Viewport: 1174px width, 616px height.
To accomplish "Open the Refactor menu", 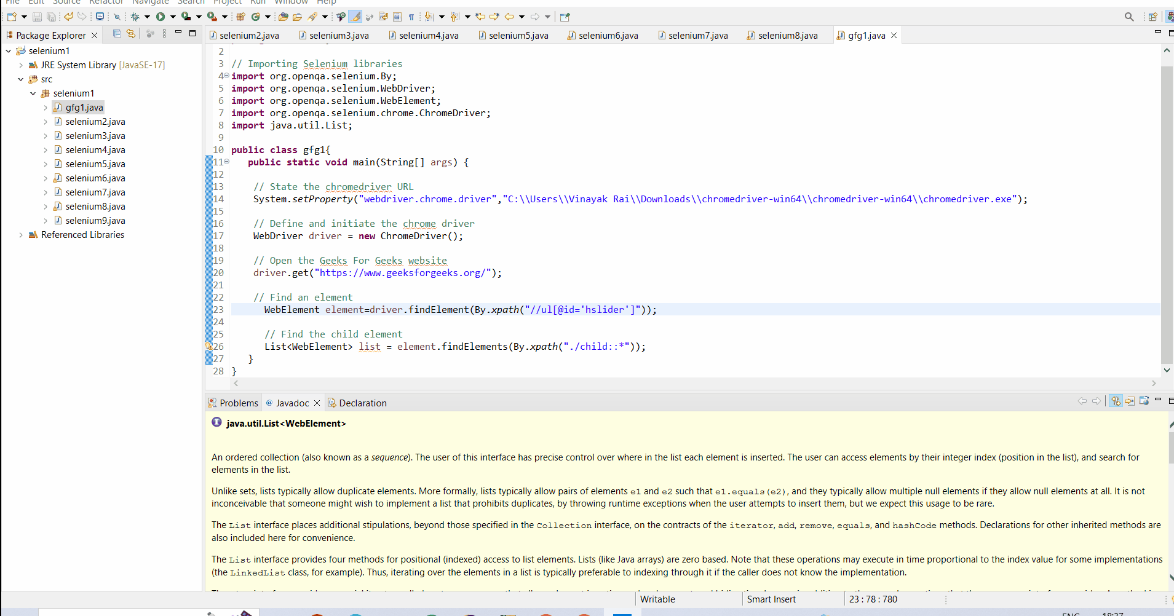I will (106, 3).
